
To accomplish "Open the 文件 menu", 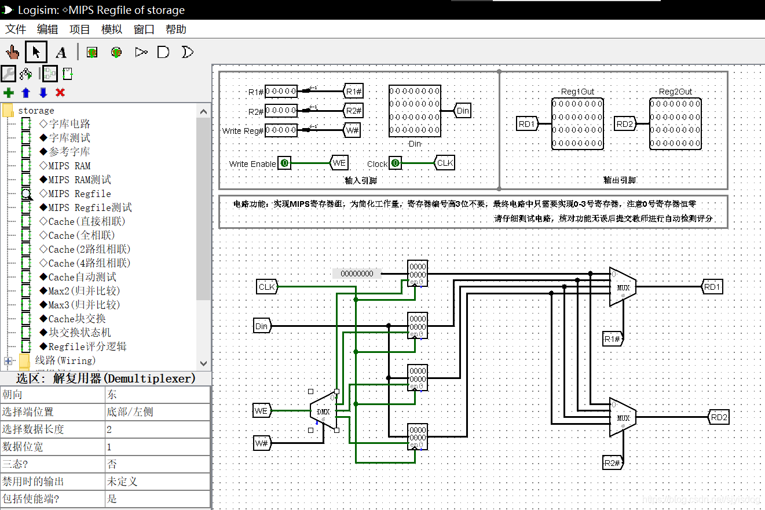I will click(16, 30).
